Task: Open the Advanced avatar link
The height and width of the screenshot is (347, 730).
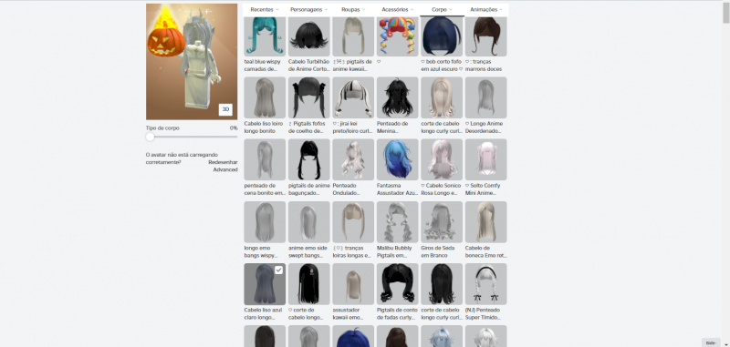Action: pyautogui.click(x=225, y=169)
